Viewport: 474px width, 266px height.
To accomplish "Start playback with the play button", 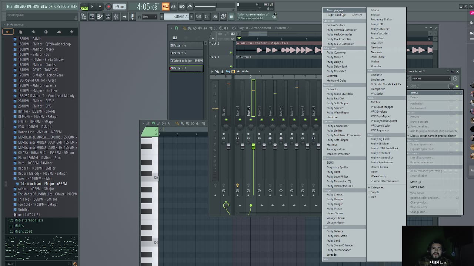I will pyautogui.click(x=92, y=7).
